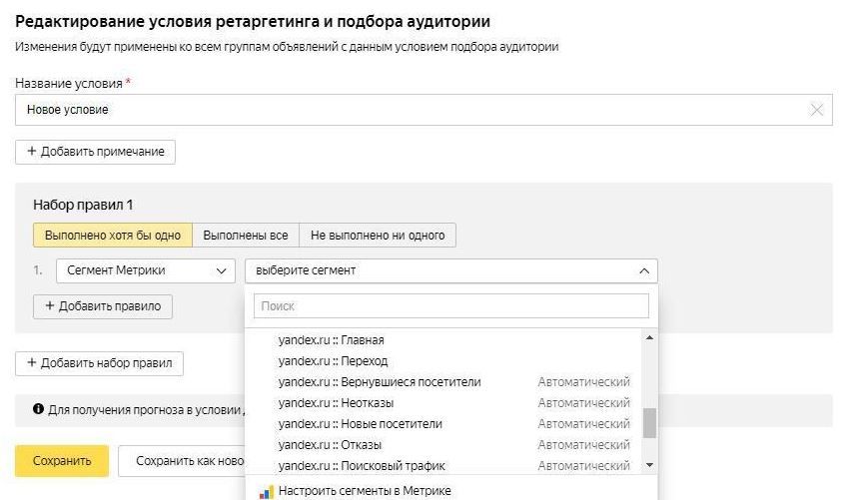This screenshot has width=857, height=500.
Task: Select 'Не выполнено ни одного' option
Action: [378, 236]
